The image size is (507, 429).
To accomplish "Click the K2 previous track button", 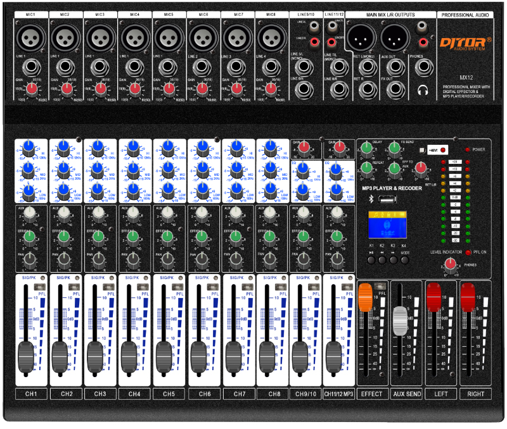I will (x=382, y=259).
